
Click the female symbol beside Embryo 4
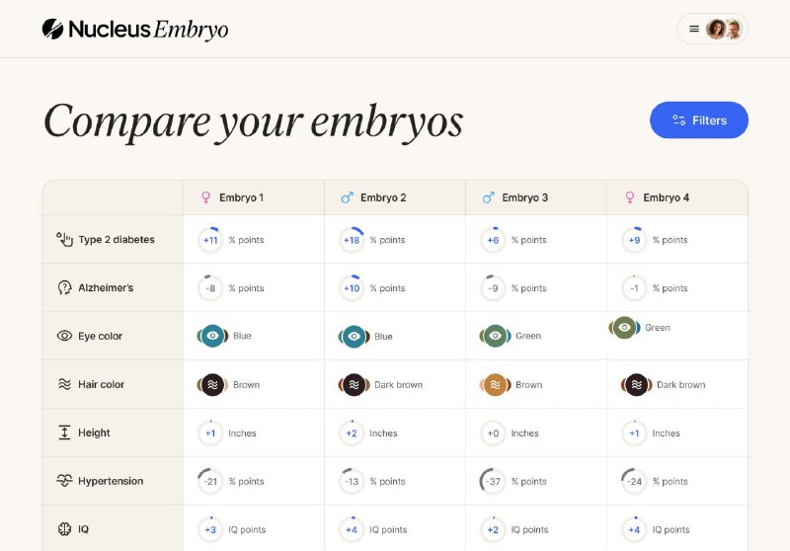[x=630, y=197]
